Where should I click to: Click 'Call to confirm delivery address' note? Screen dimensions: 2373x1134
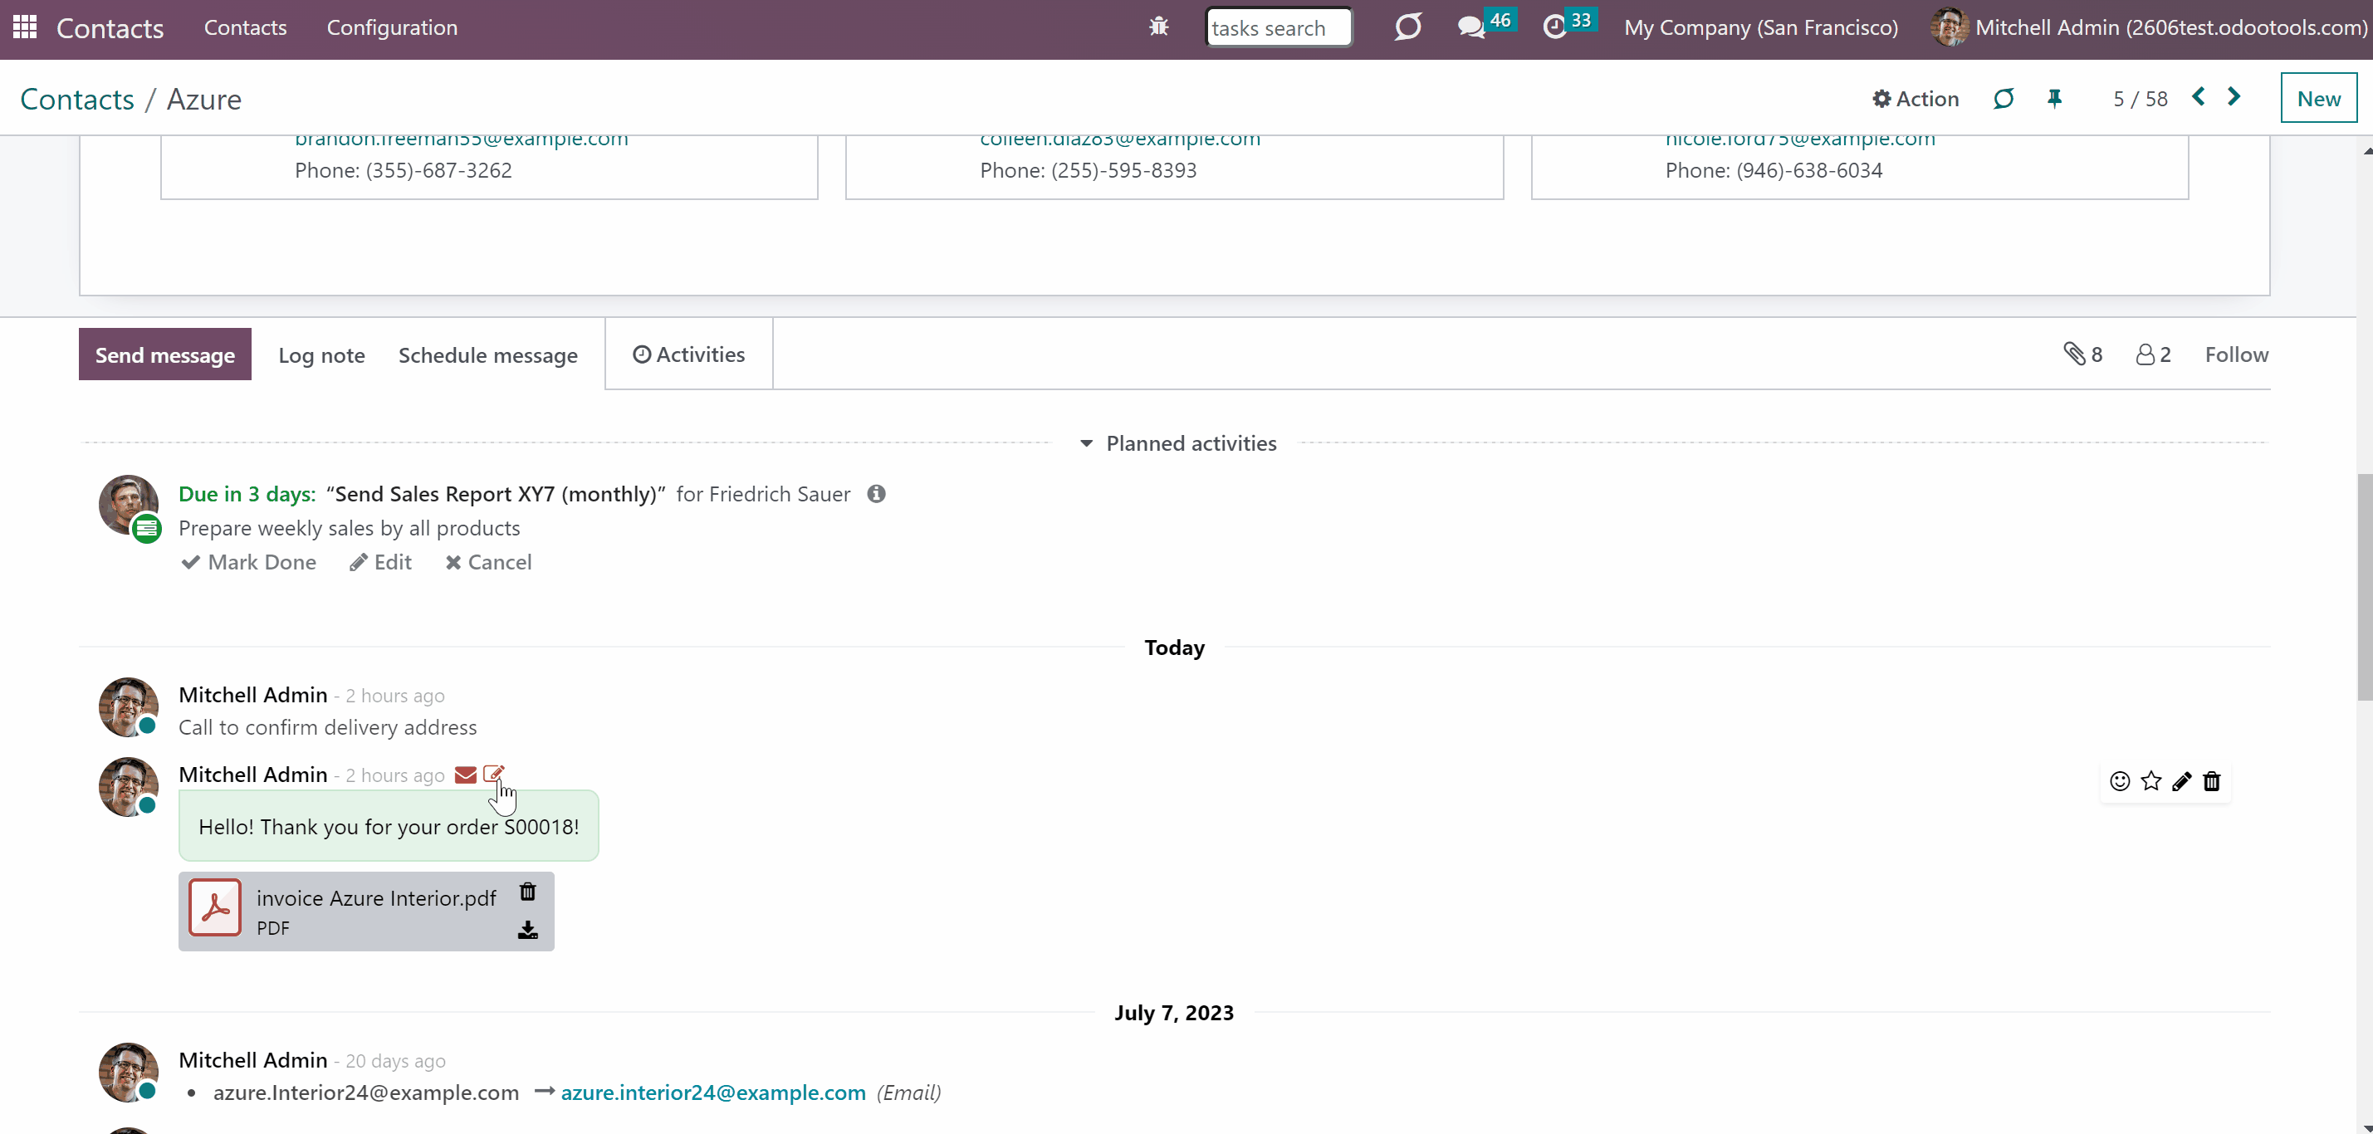point(328,728)
